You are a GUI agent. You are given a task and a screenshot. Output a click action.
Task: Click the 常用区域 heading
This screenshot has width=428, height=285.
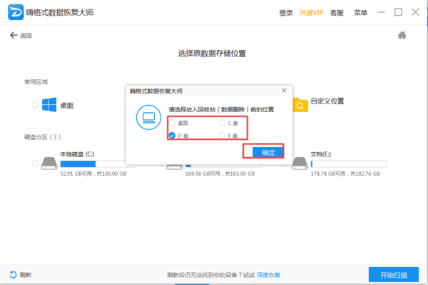click(x=36, y=82)
